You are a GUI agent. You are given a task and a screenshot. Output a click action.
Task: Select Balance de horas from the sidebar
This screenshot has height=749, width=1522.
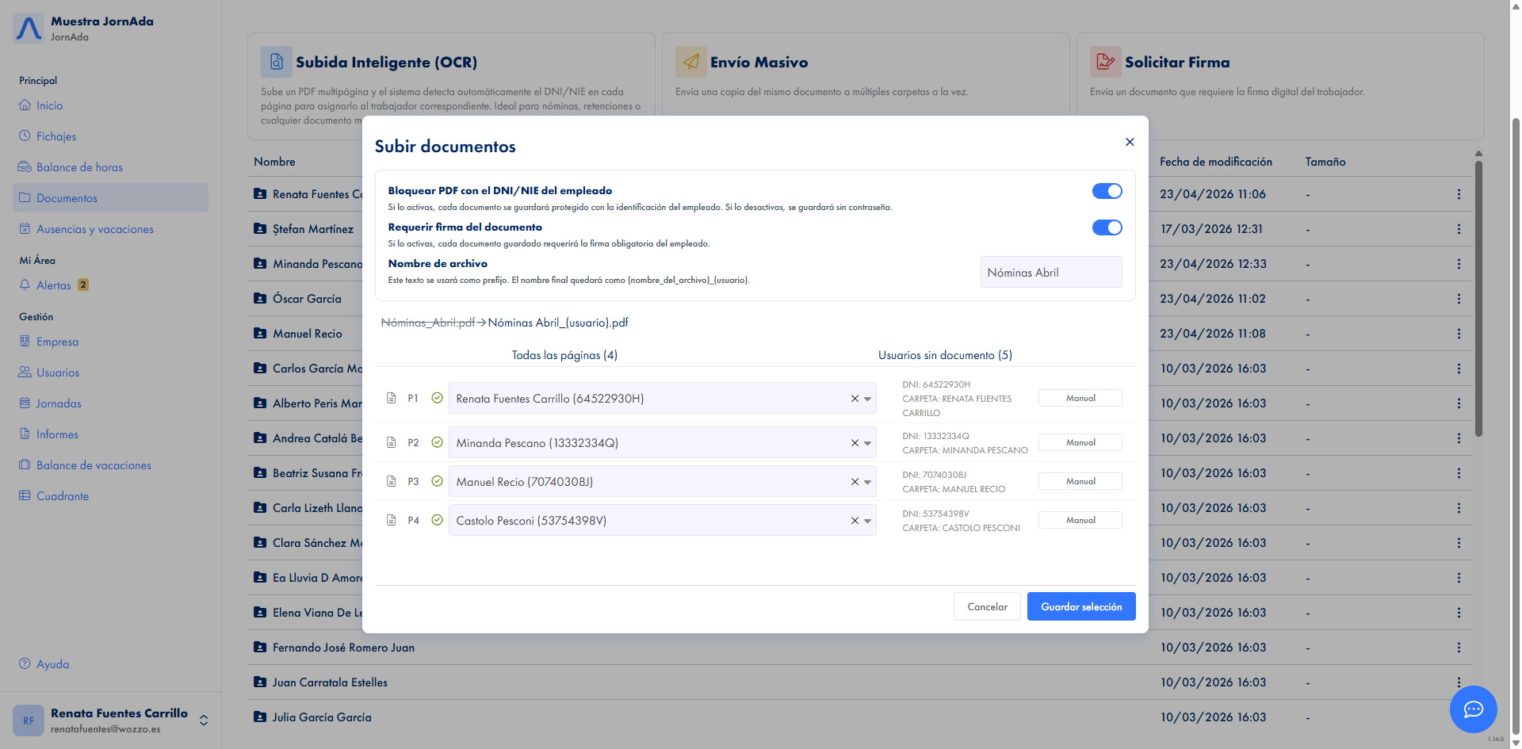pyautogui.click(x=78, y=166)
